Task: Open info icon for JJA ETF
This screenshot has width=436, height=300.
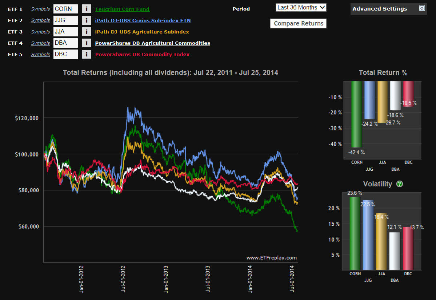Action: point(86,32)
